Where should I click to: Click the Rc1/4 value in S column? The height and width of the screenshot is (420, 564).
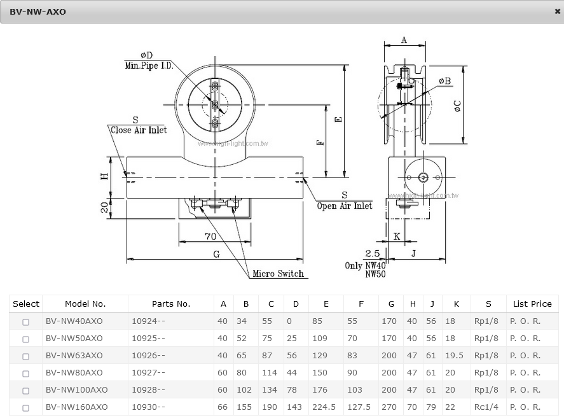point(487,407)
